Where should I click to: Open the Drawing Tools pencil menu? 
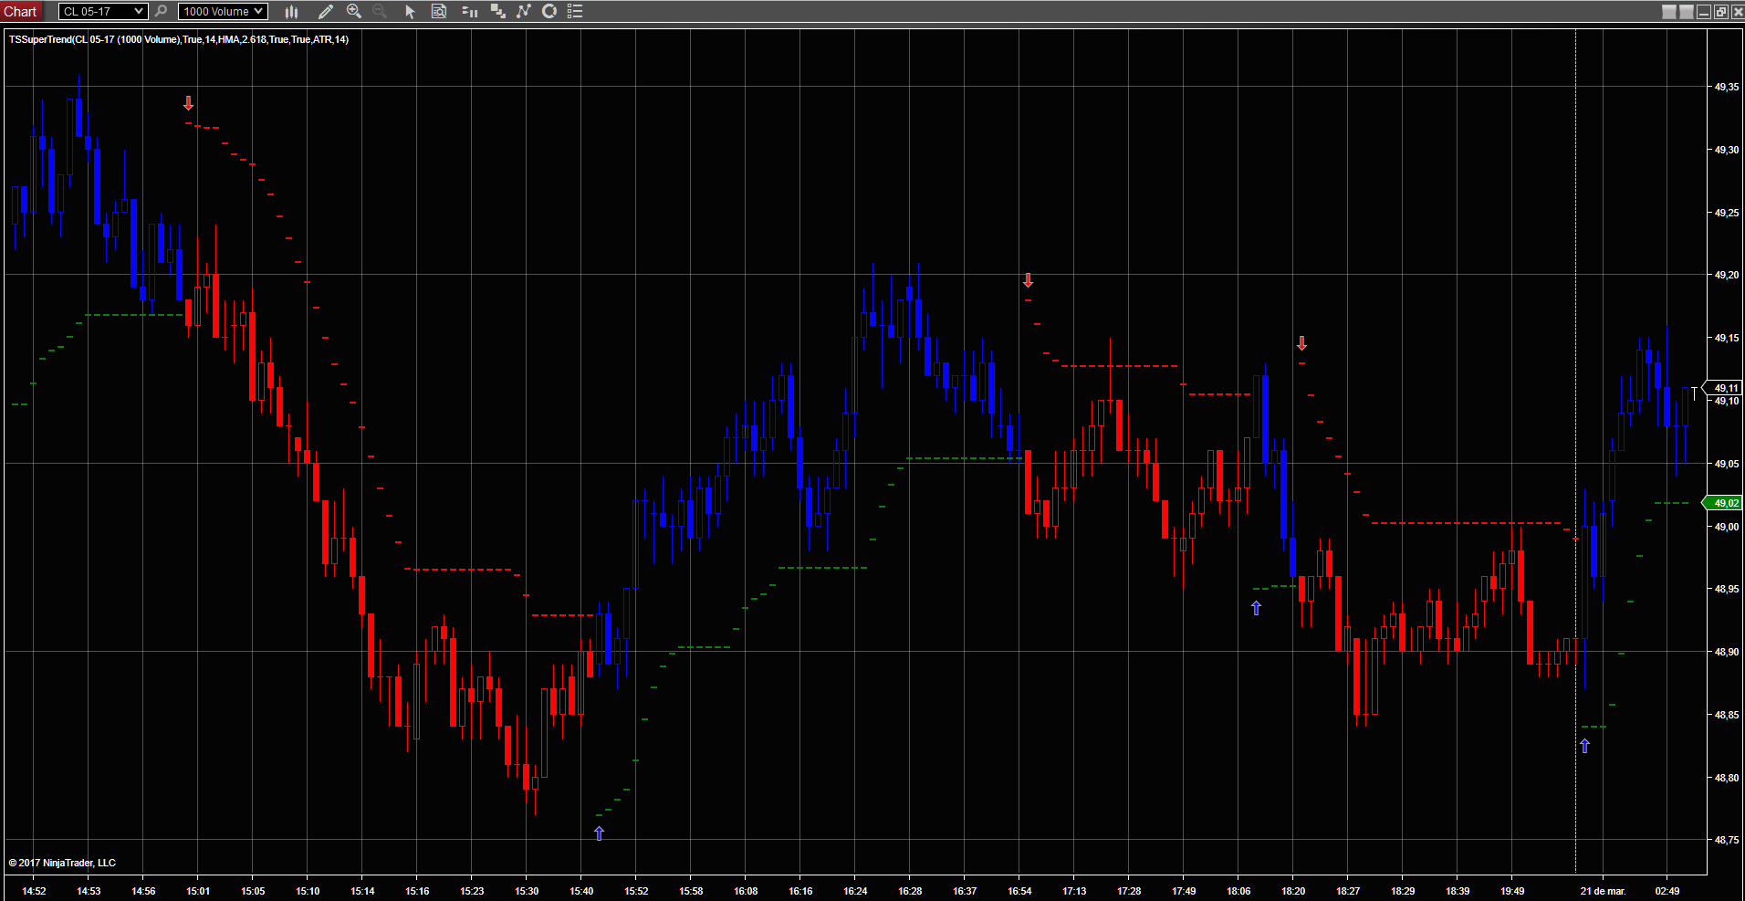coord(325,12)
